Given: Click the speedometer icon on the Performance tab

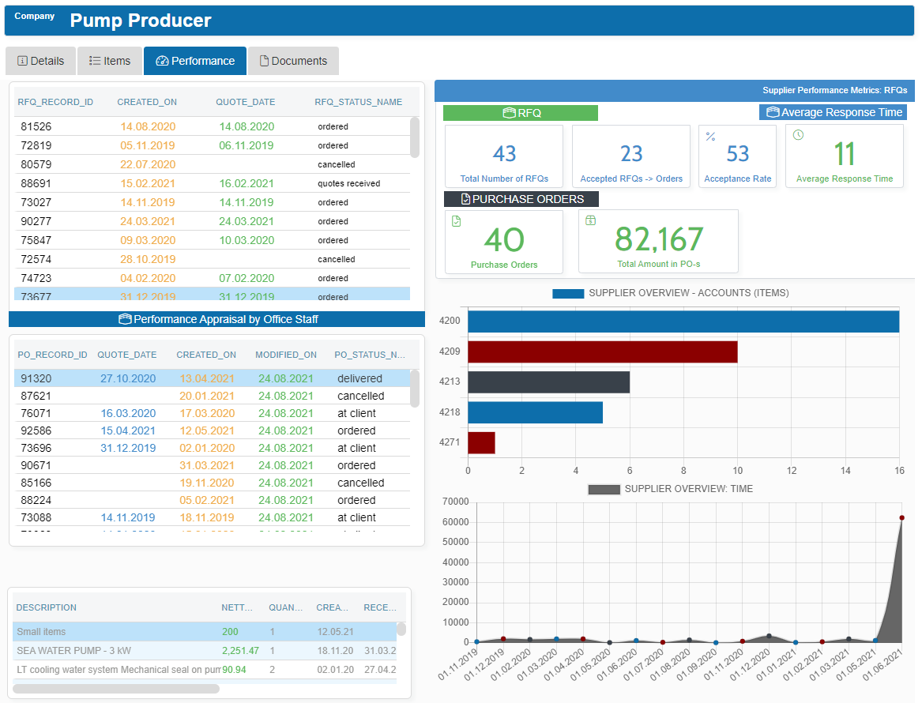Looking at the screenshot, I should [x=162, y=62].
